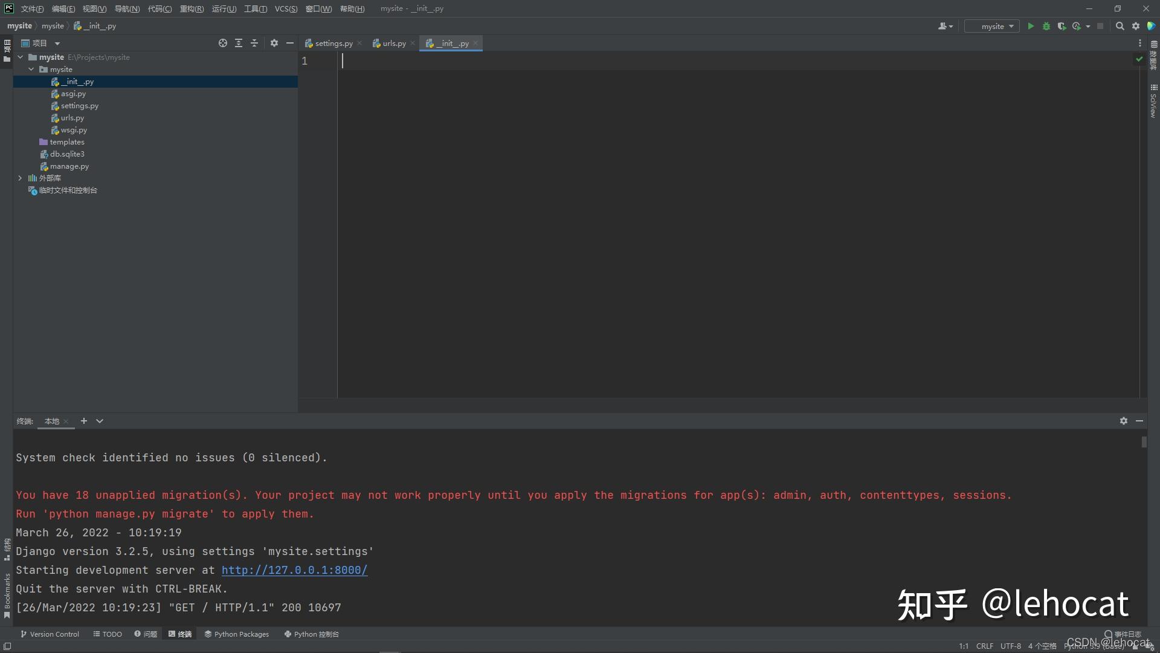Open Search Everywhere magnifier

[1120, 26]
